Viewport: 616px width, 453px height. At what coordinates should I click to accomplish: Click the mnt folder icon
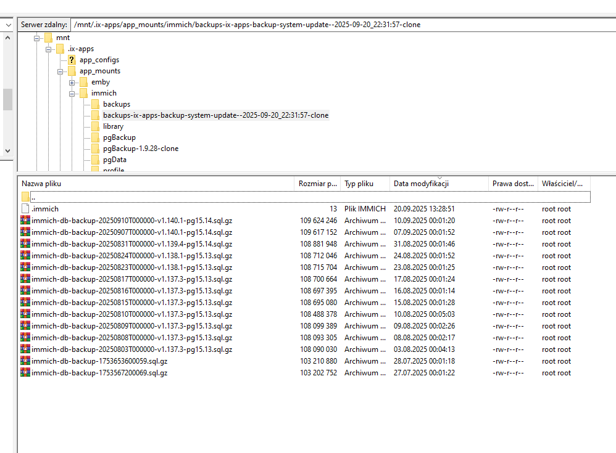(48, 38)
